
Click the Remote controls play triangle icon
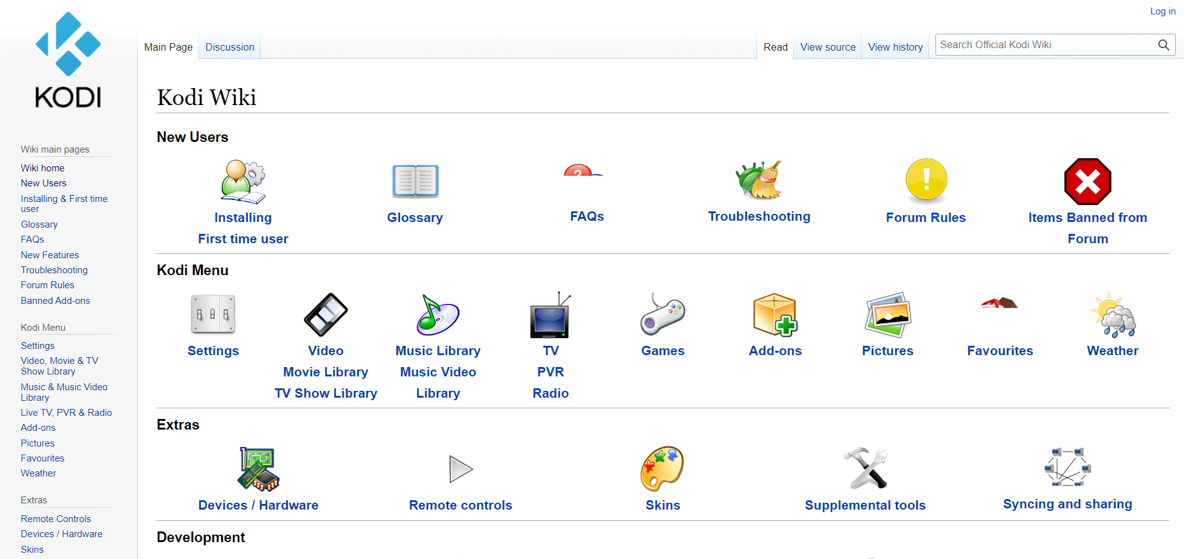(x=461, y=469)
